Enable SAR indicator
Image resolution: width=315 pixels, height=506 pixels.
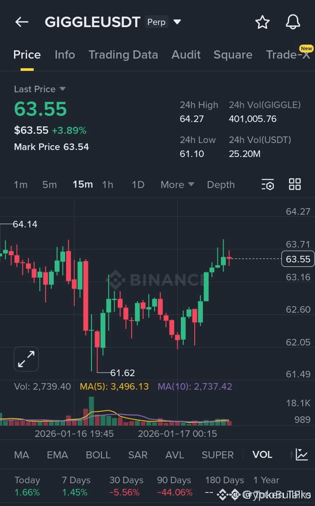[138, 455]
